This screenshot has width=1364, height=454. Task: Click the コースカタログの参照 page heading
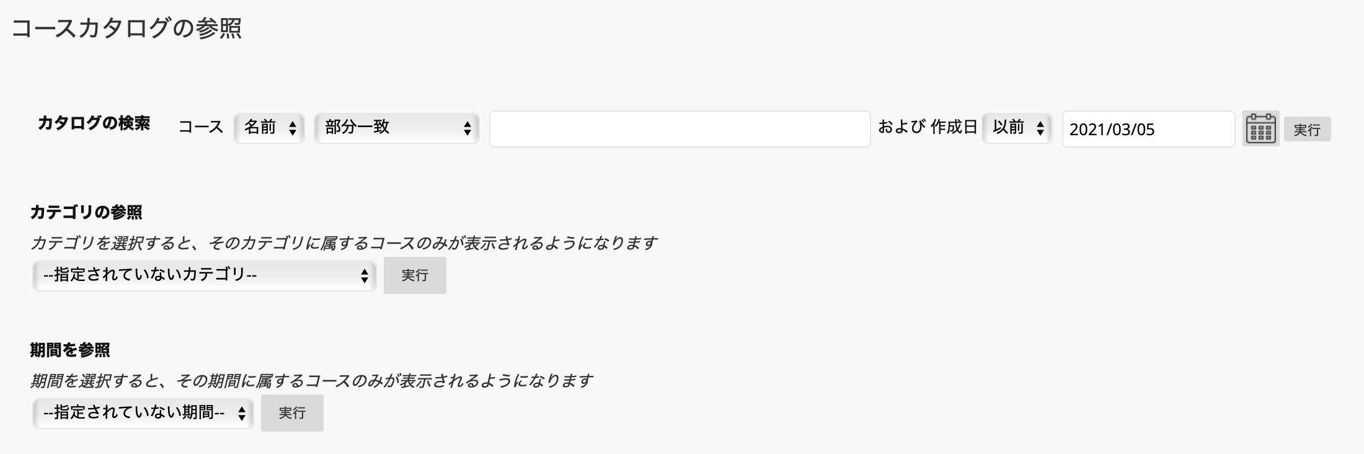[x=126, y=29]
